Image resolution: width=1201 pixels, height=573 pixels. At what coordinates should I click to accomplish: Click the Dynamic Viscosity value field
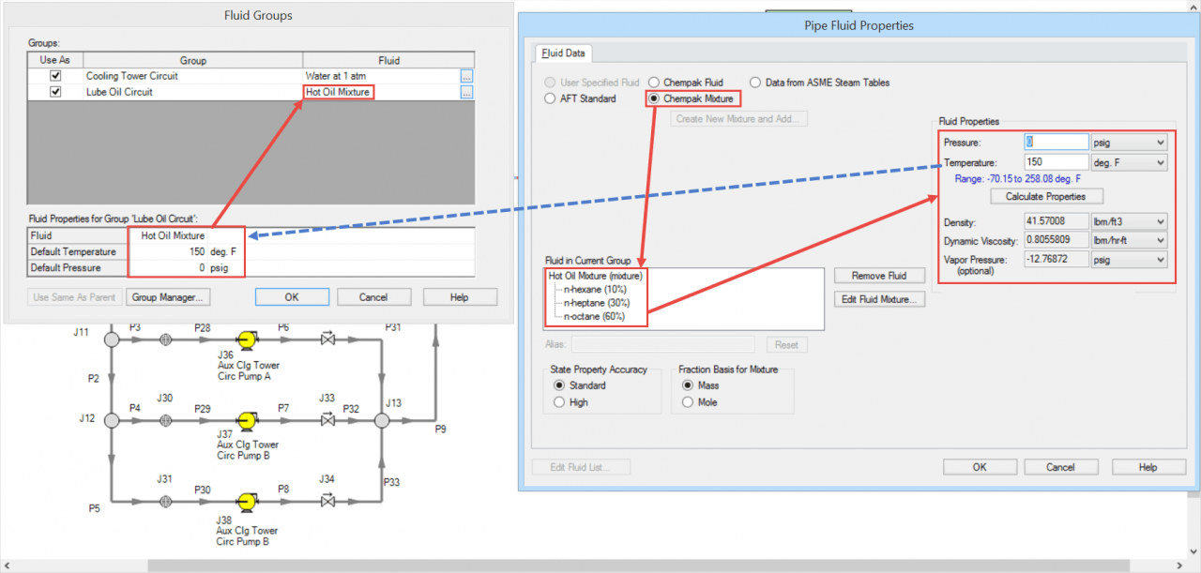point(1056,241)
